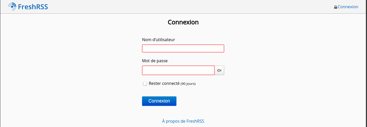Click the FreshRSS signal logo icon
The image size is (367, 127).
[x=12, y=7]
